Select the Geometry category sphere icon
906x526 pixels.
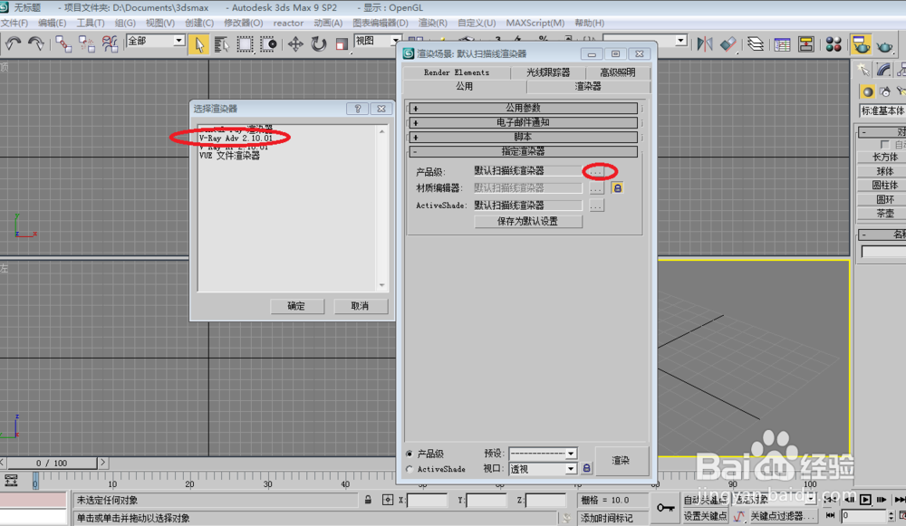[x=867, y=91]
